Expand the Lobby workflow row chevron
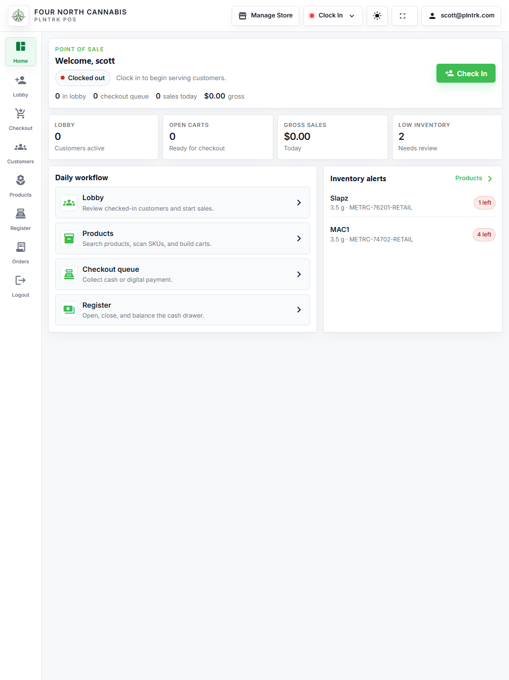509x680 pixels. coord(299,203)
